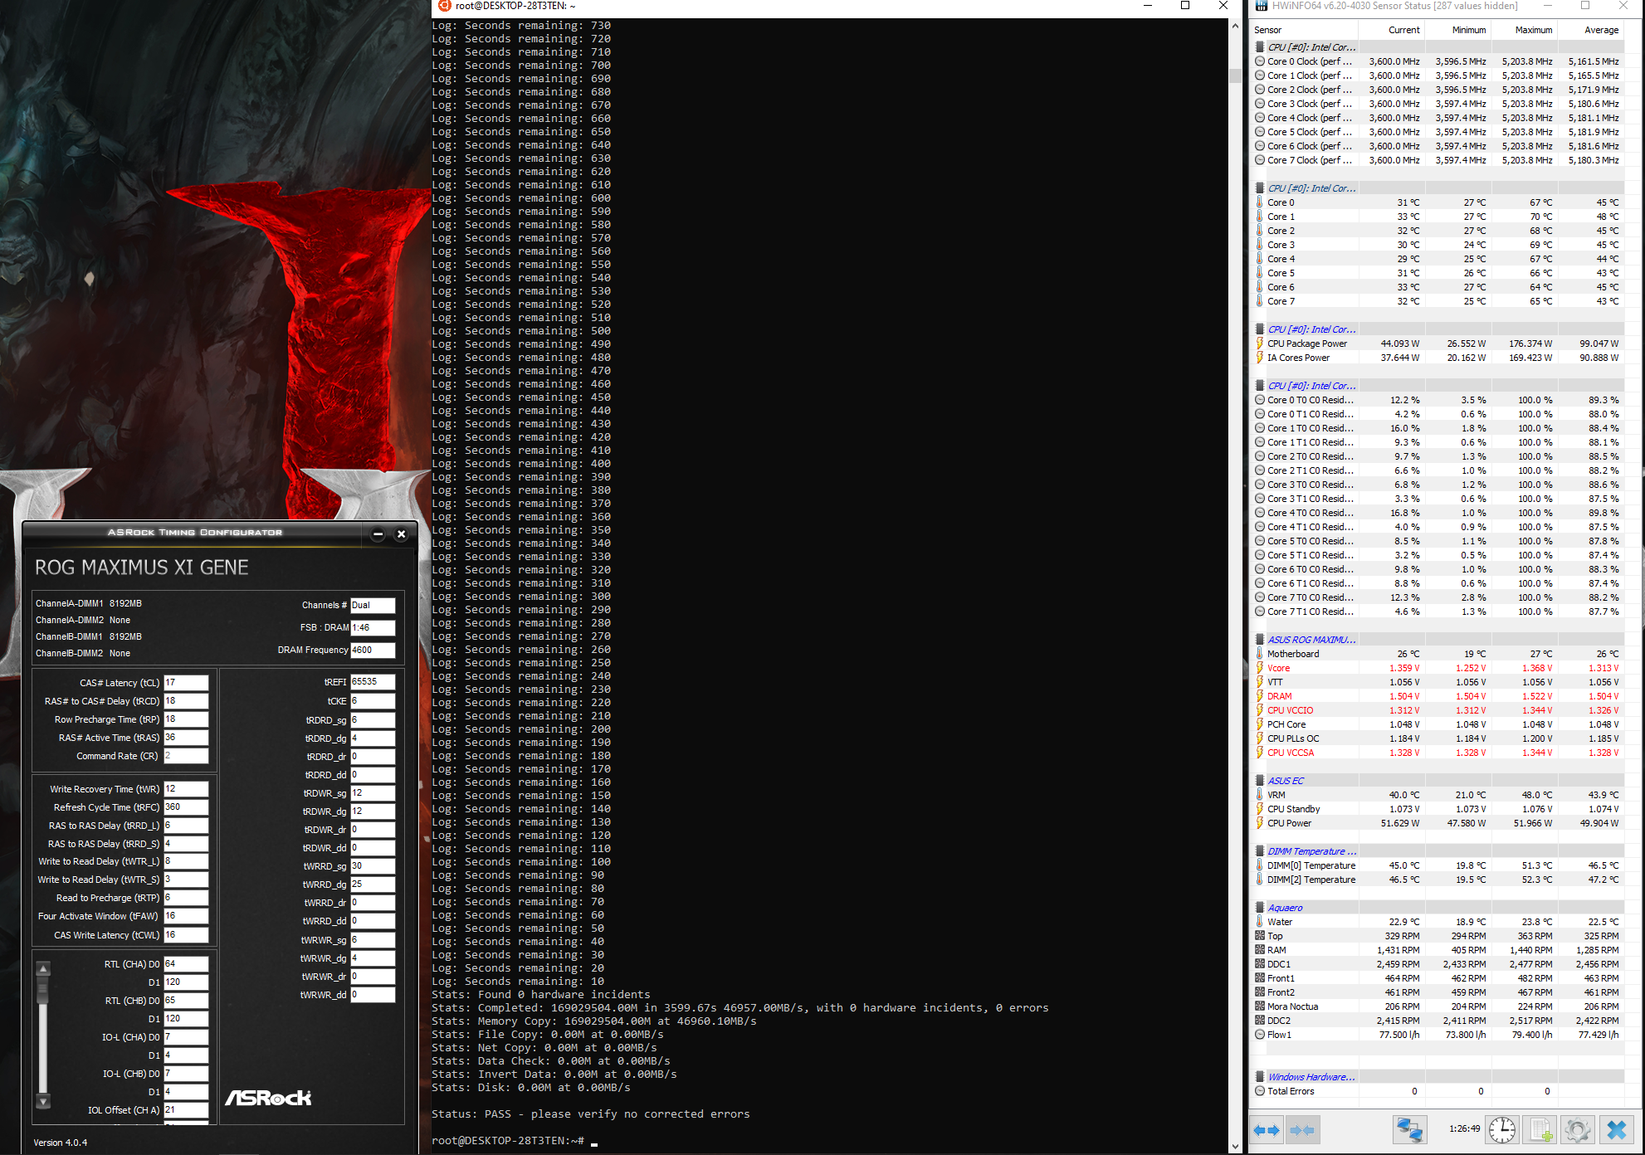Click the tREFI value field

click(x=372, y=682)
